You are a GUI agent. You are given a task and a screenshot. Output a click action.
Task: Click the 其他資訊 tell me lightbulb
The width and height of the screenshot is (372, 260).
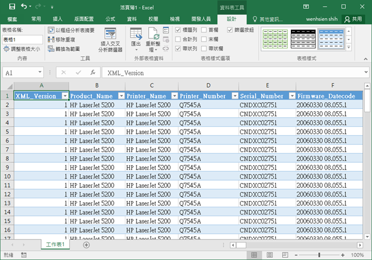tap(255, 19)
